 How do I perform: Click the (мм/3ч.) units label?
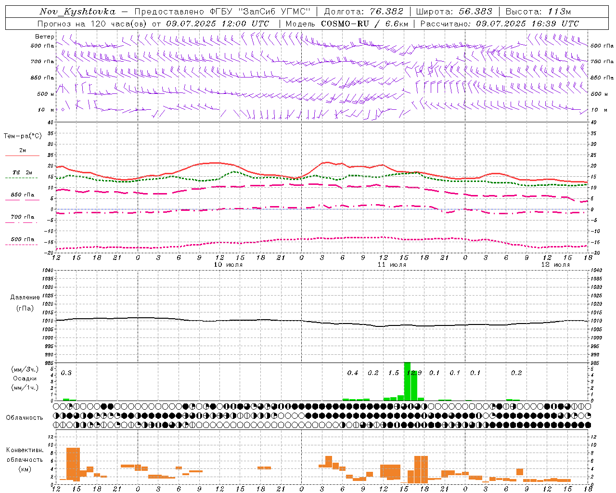pyautogui.click(x=25, y=369)
